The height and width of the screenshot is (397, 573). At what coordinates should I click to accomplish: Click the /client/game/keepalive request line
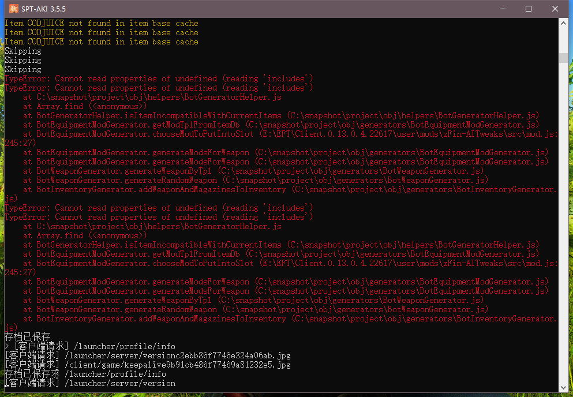click(x=147, y=365)
